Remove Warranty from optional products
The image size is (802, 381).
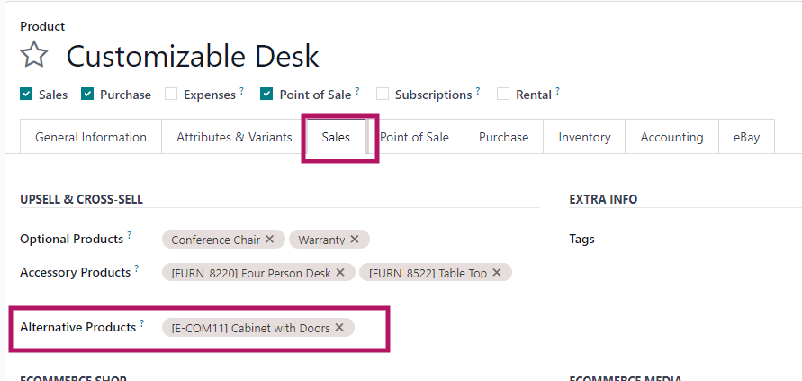355,240
